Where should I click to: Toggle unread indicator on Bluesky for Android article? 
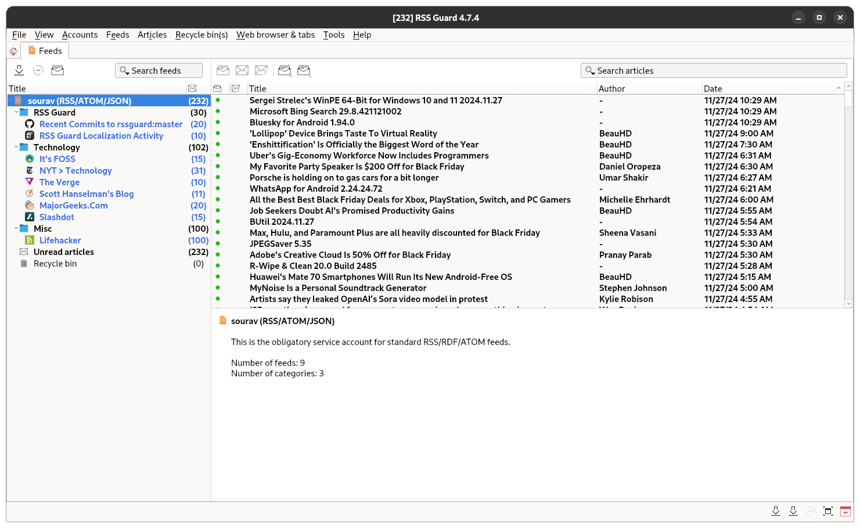218,122
